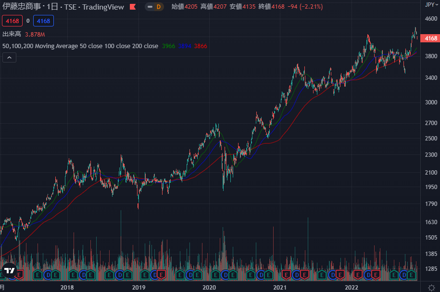Click the blue moving average value 3894
Viewport: 440px width, 292px height.
coord(185,46)
